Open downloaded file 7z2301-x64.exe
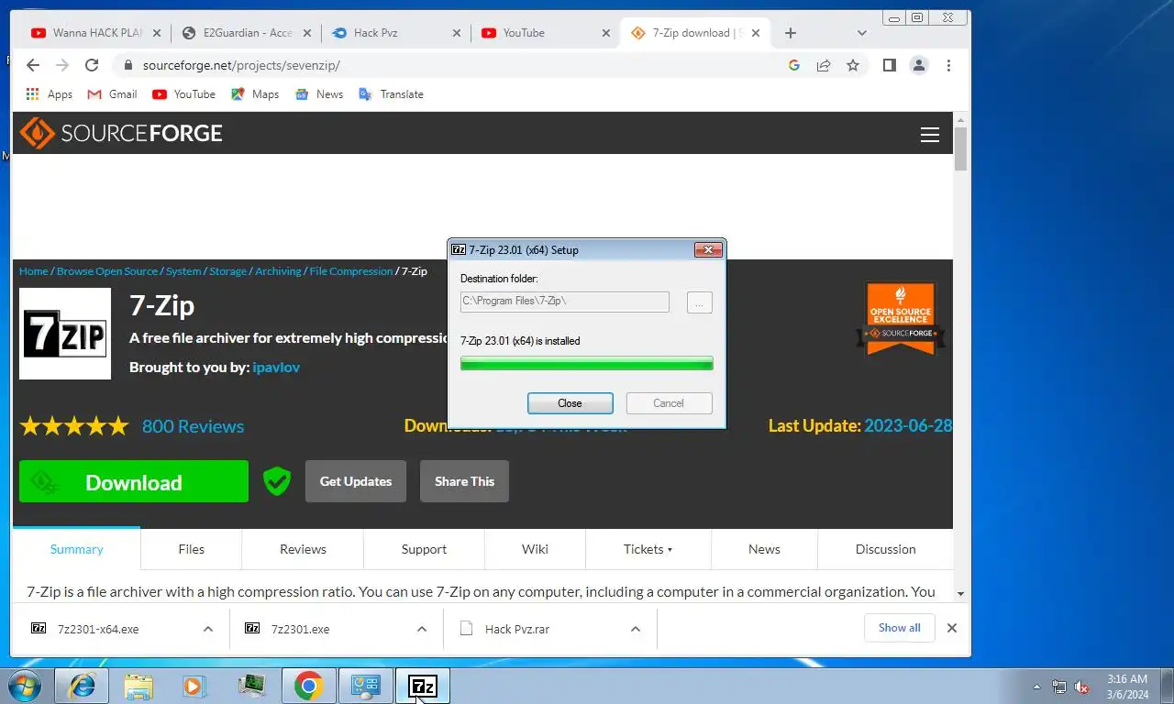 click(x=98, y=629)
